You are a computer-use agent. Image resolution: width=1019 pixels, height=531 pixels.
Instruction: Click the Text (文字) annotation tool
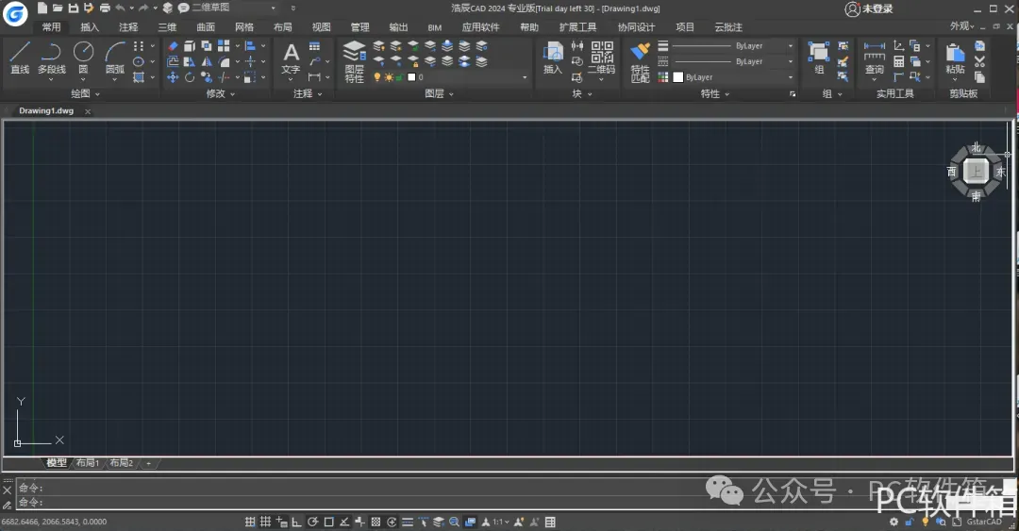pos(292,58)
